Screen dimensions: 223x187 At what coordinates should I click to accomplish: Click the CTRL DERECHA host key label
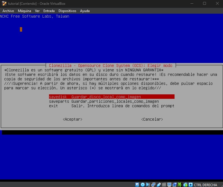[205, 185]
